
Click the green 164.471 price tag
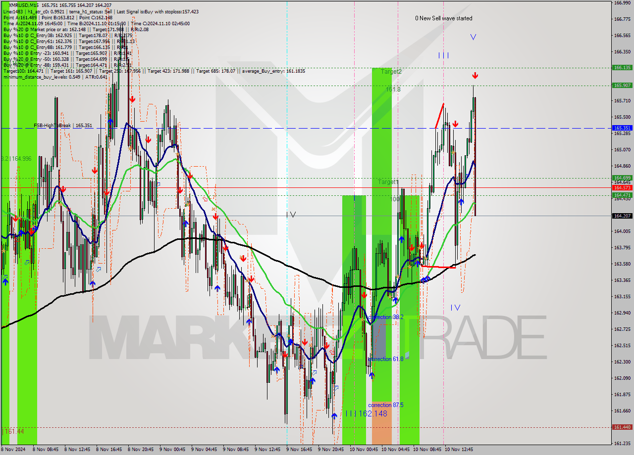pos(622,195)
